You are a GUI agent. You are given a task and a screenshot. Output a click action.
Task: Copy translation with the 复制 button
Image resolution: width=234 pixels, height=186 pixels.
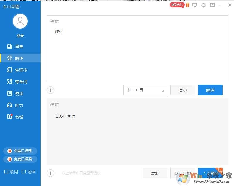coord(155,173)
